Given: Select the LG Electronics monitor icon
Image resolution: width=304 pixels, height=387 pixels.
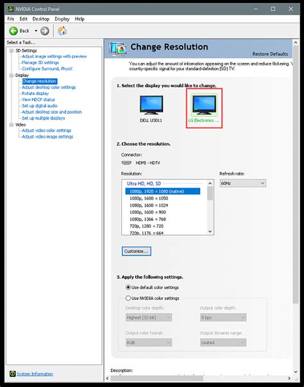Looking at the screenshot, I should pyautogui.click(x=204, y=105).
